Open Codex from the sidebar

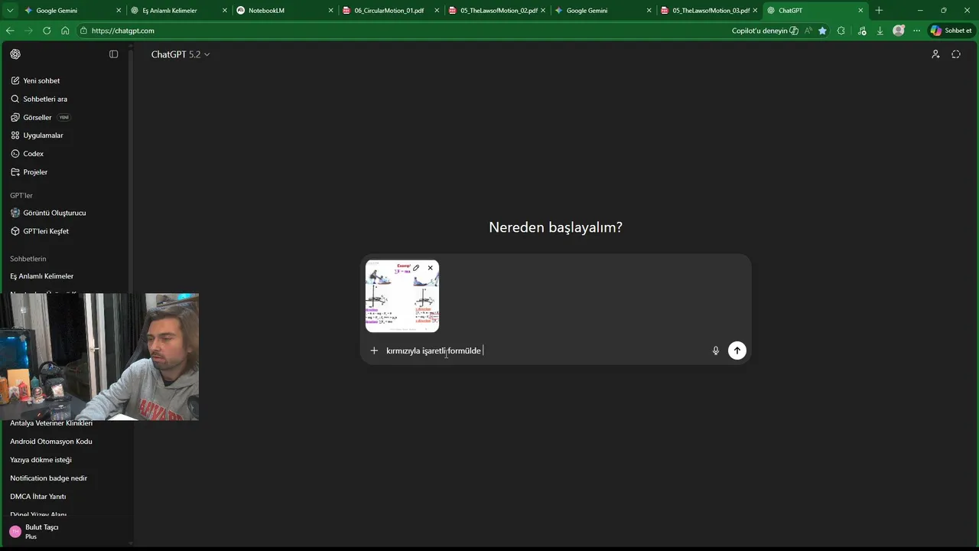tap(33, 154)
